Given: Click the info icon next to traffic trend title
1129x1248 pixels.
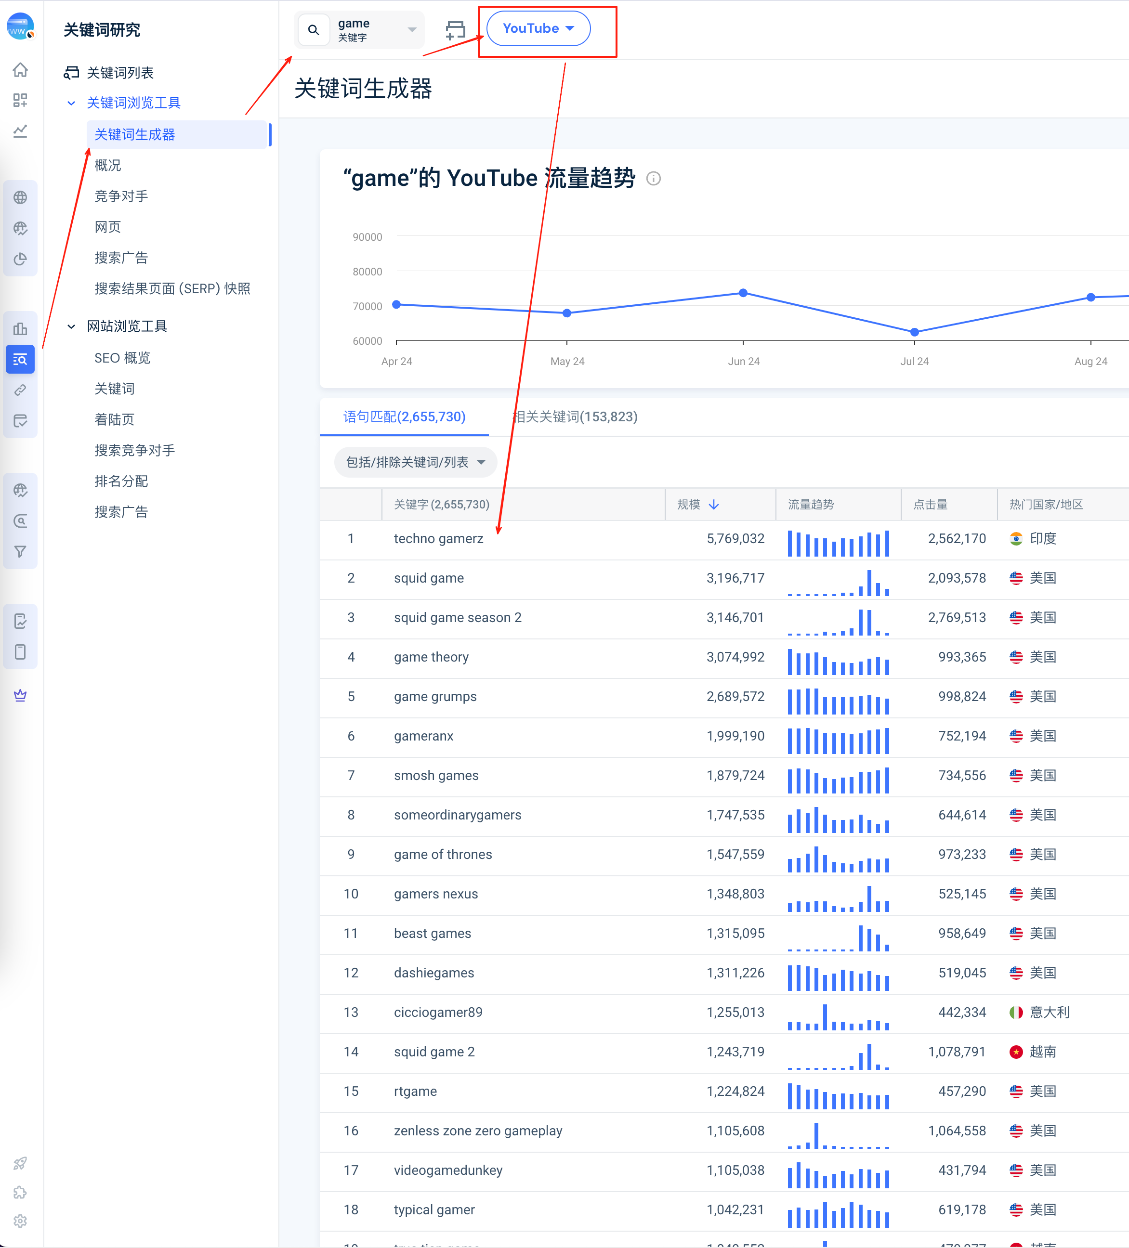Looking at the screenshot, I should coord(654,179).
